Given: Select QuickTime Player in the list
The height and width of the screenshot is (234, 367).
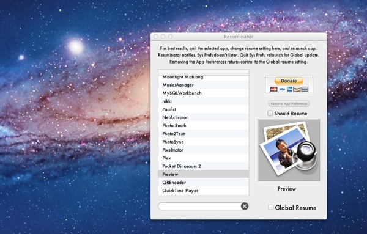Looking at the screenshot, I should (204, 191).
